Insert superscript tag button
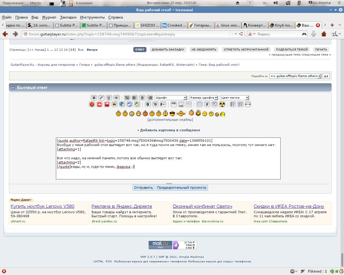Image resolution: width=344 pixels, height=275 pixels. click(174, 104)
